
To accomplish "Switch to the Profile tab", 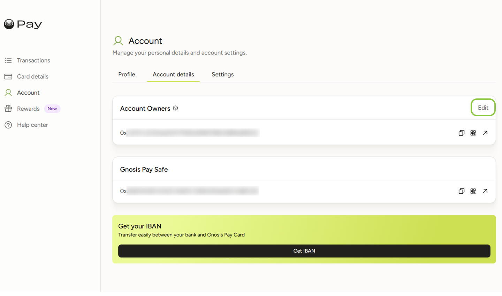I will [x=127, y=74].
